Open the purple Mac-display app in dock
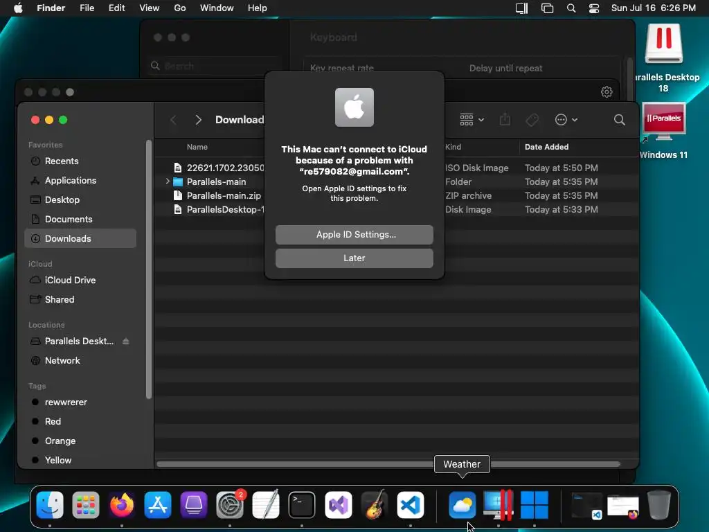Image resolution: width=709 pixels, height=532 pixels. [x=194, y=504]
